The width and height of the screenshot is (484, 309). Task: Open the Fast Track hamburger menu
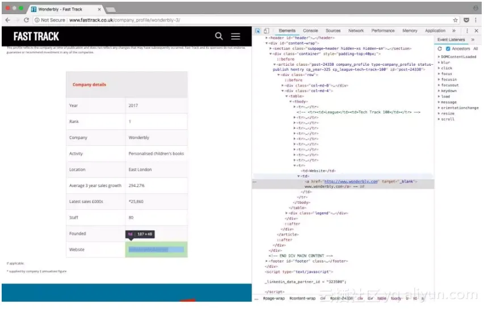pos(235,36)
